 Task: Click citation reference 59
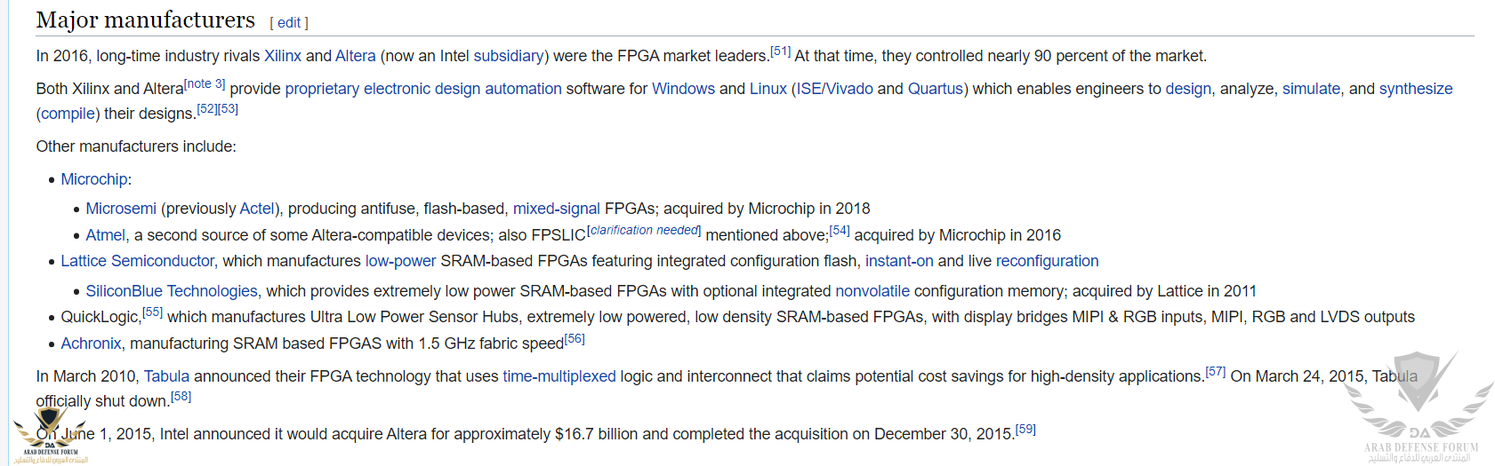point(1025,430)
